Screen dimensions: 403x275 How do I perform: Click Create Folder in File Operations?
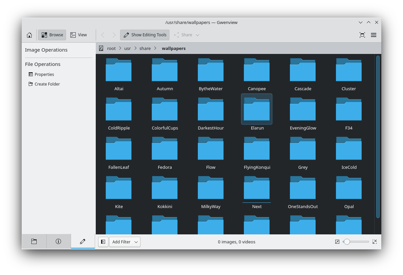coord(47,84)
